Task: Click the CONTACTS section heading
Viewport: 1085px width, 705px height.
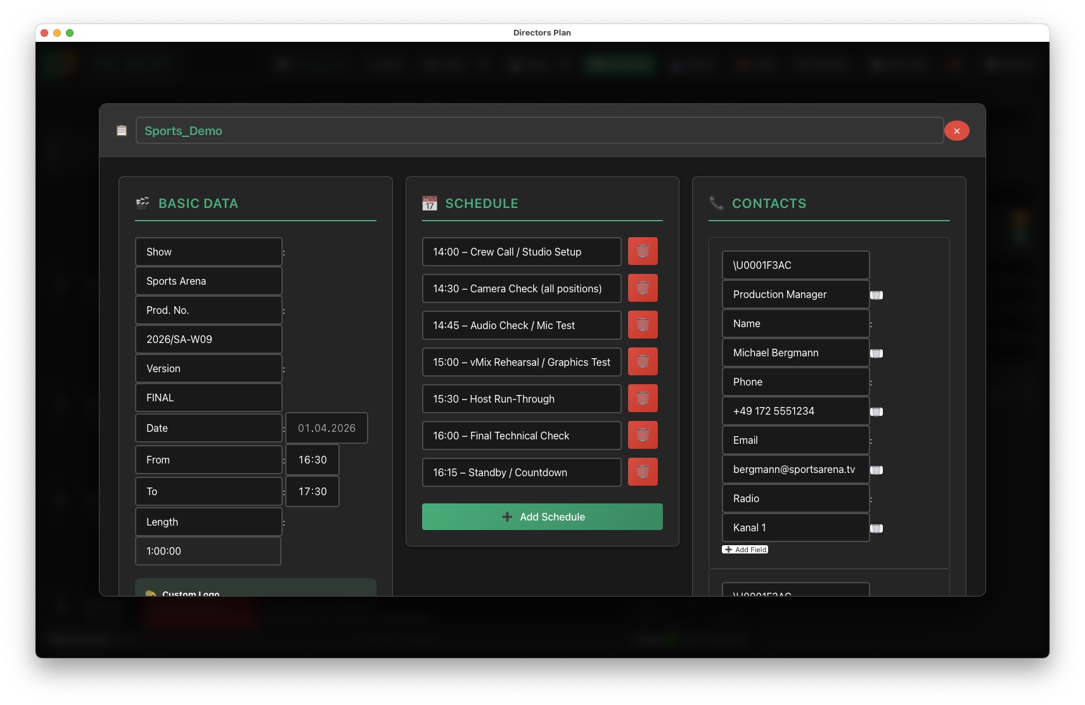Action: (769, 204)
